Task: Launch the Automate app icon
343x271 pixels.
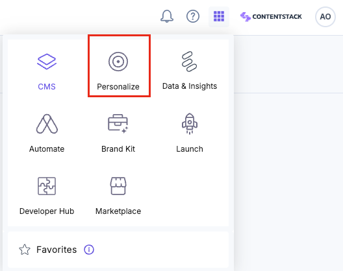Action: [47, 124]
